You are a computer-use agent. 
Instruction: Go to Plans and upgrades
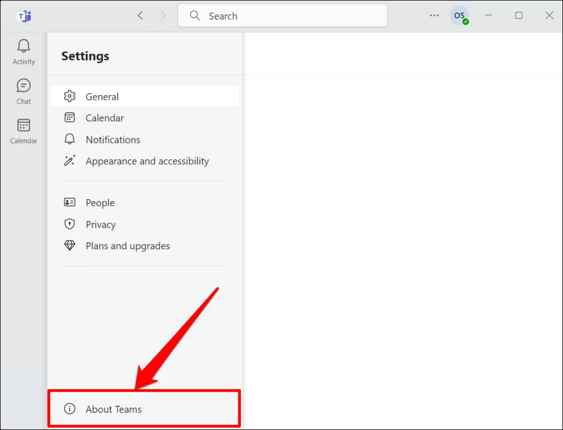point(128,246)
